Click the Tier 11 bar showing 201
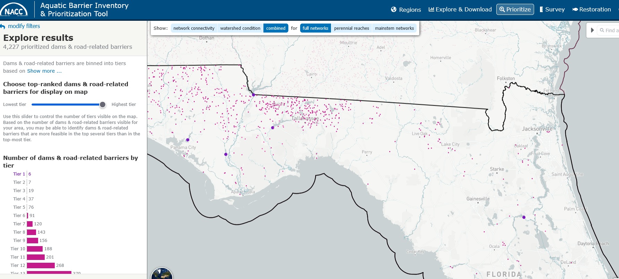Viewport: 619px width, 279px height. [x=36, y=257]
